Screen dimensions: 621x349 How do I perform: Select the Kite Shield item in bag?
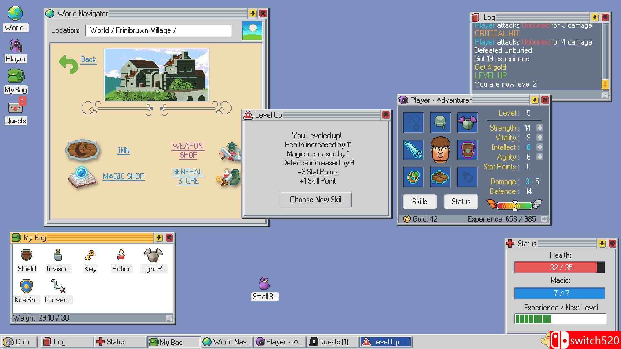click(x=27, y=286)
